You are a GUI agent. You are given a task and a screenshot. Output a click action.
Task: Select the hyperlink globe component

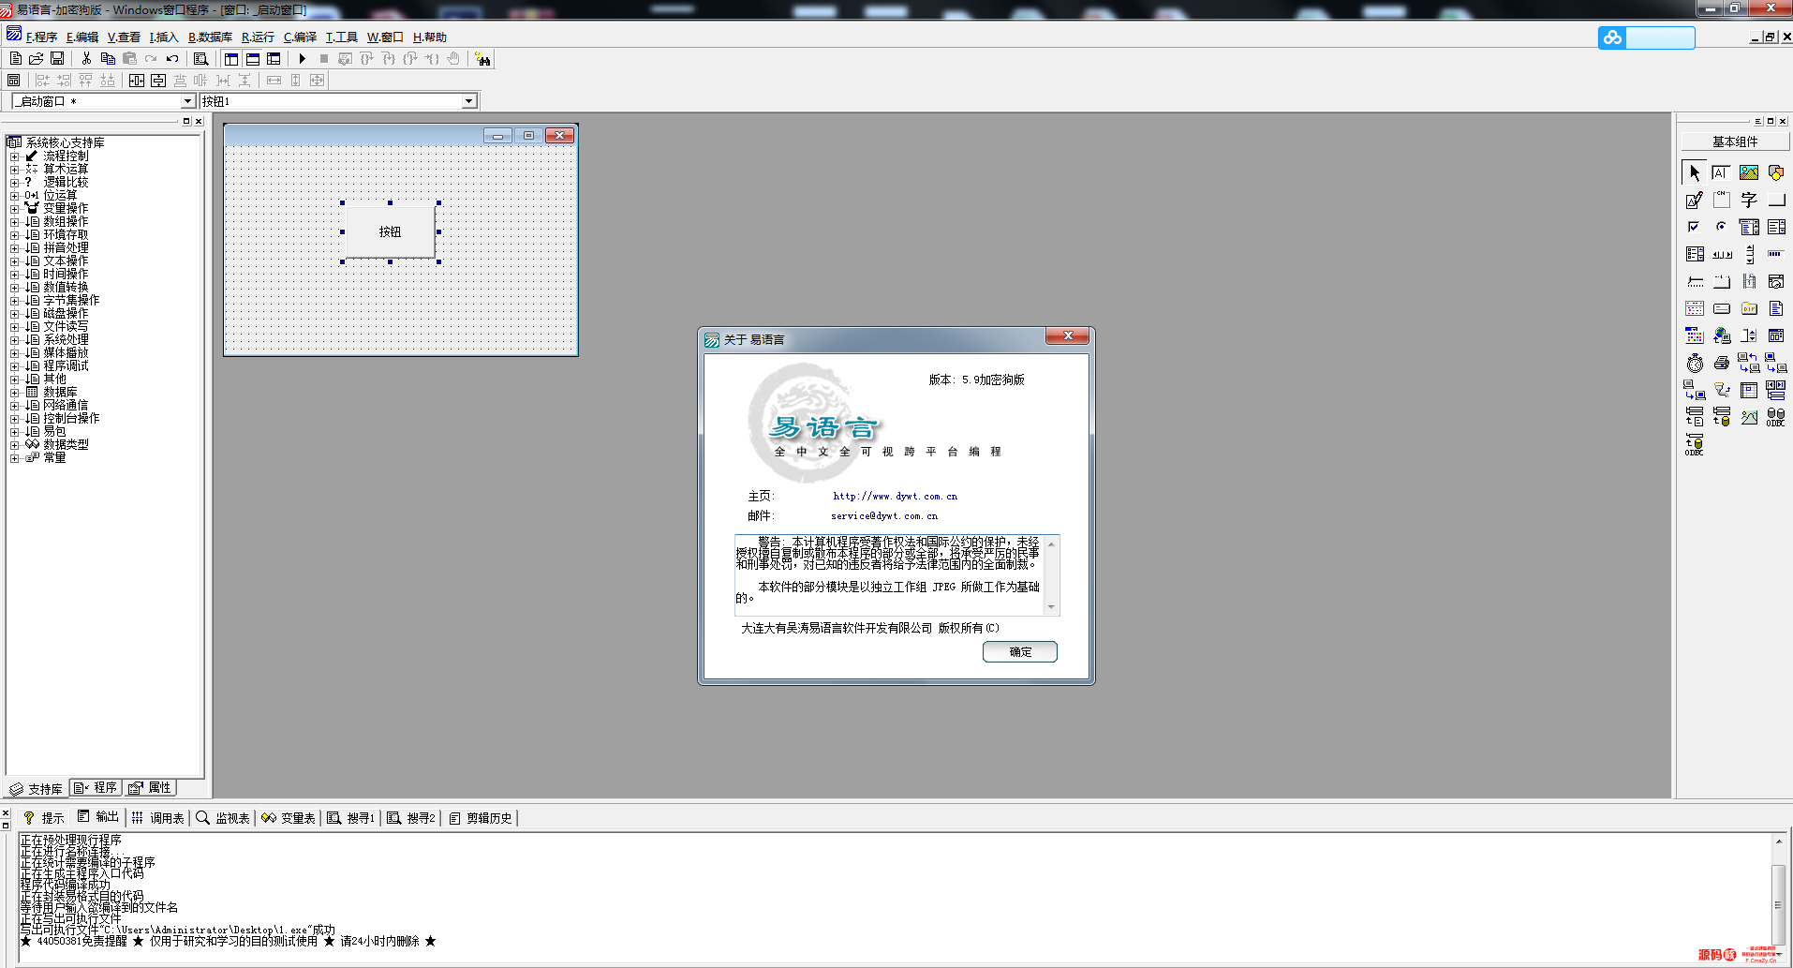[x=1722, y=335]
